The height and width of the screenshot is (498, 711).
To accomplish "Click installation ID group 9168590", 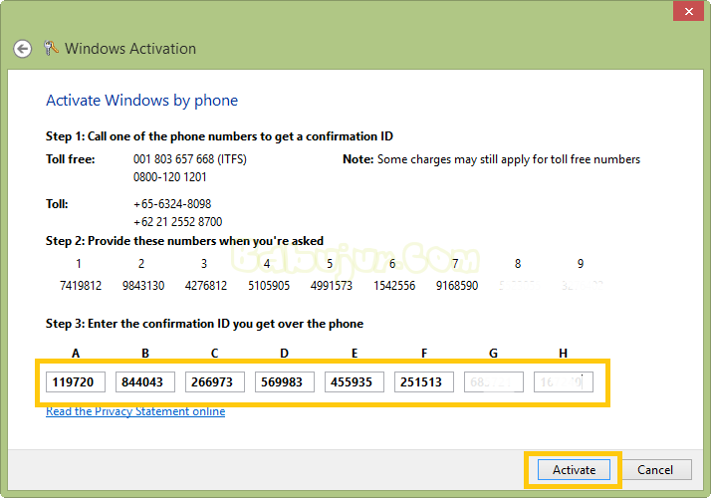I will pos(457,286).
